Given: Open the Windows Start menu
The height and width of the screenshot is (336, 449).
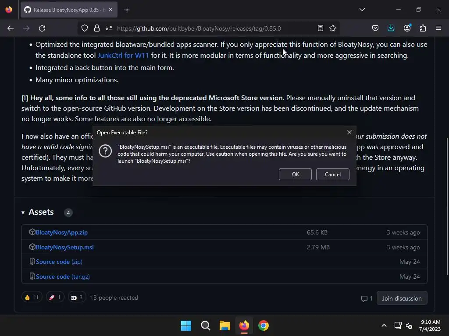Looking at the screenshot, I should [186, 325].
